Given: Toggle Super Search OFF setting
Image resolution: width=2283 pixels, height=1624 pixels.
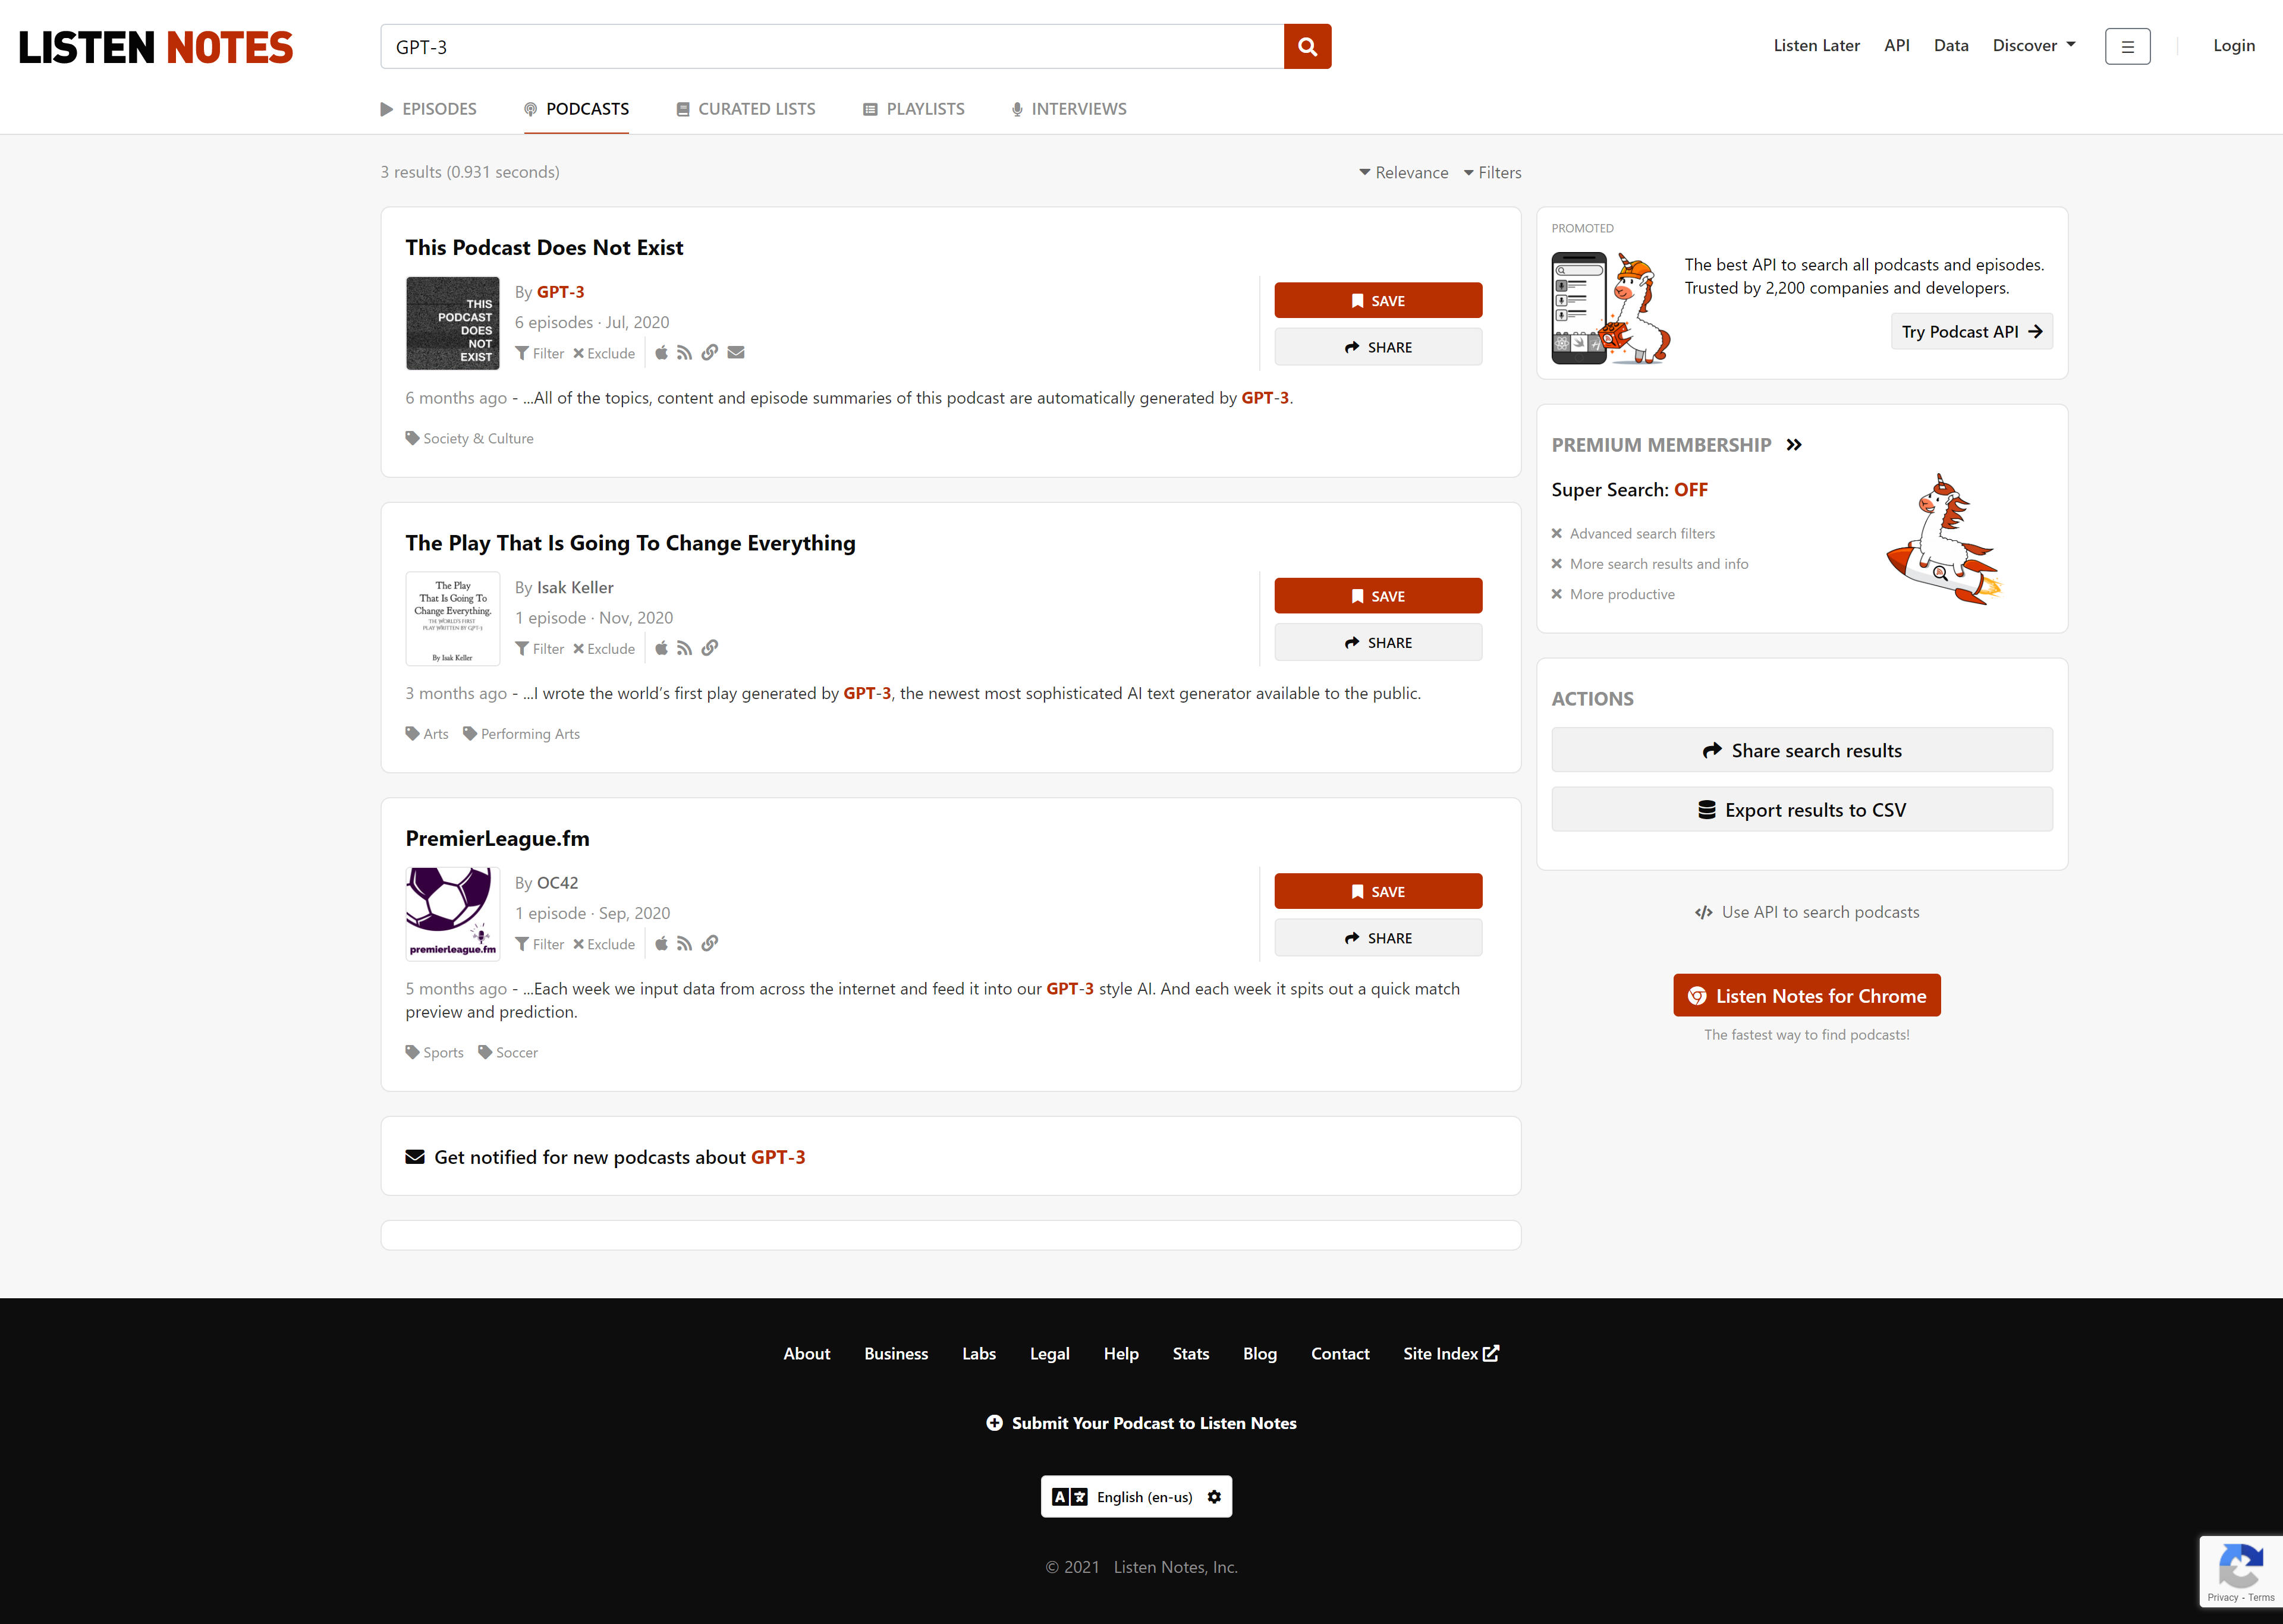Looking at the screenshot, I should click(x=1690, y=490).
